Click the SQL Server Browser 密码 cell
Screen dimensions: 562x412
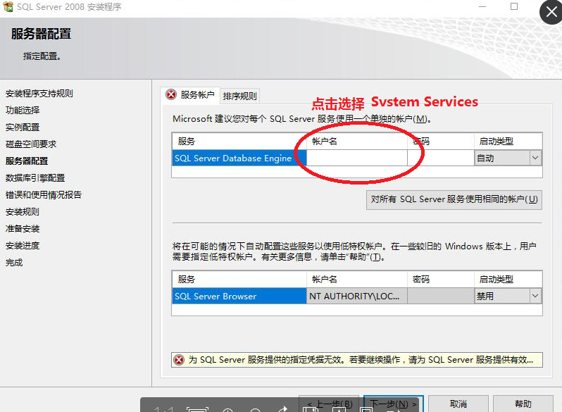pos(440,296)
